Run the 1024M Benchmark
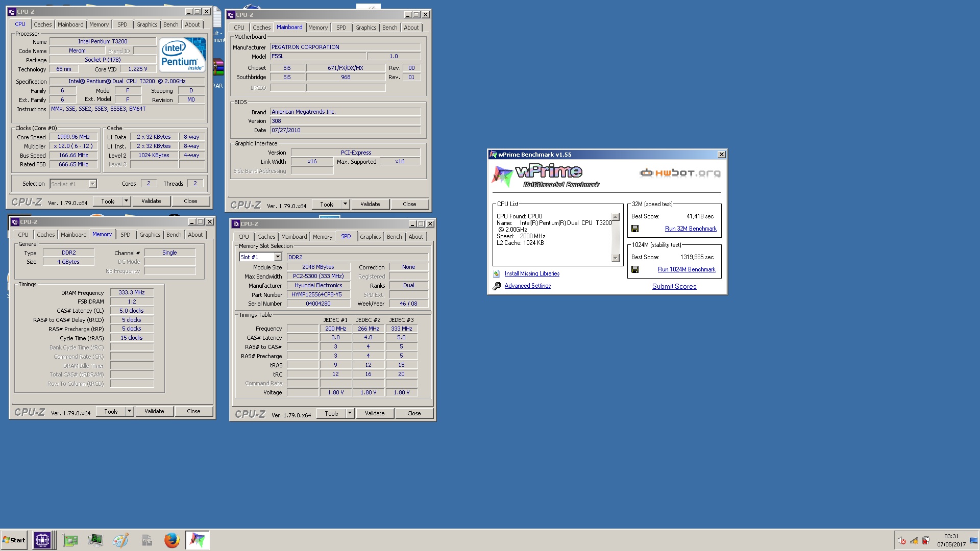 (x=687, y=269)
